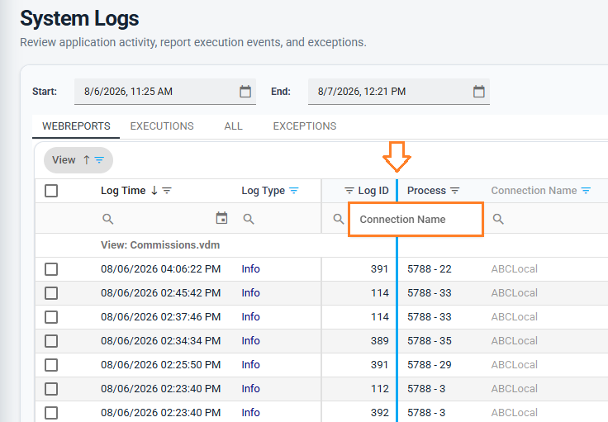Image resolution: width=608 pixels, height=422 pixels.
Task: Switch to the EXCEPTIONS tab
Action: tap(305, 126)
